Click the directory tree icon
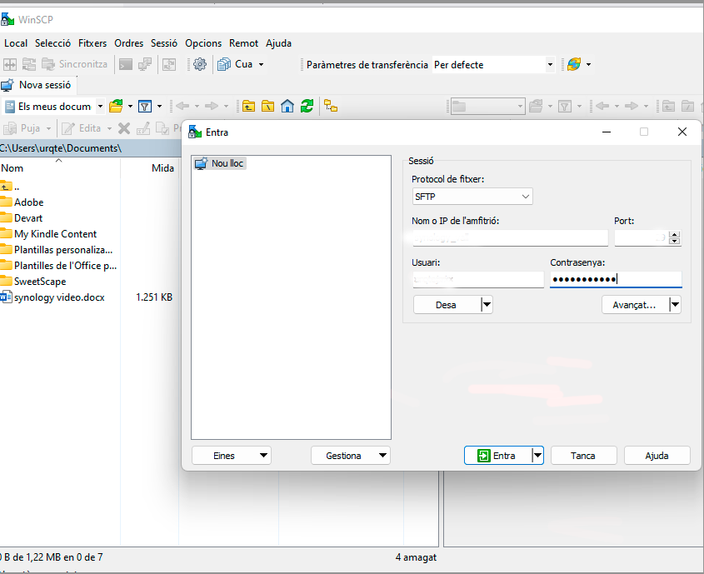This screenshot has width=704, height=574. tap(331, 106)
